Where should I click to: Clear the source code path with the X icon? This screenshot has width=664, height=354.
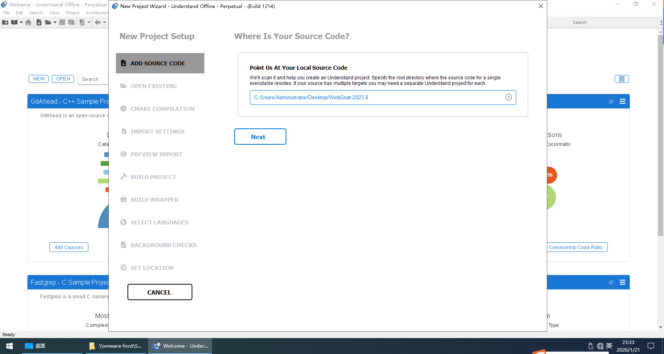[x=508, y=97]
